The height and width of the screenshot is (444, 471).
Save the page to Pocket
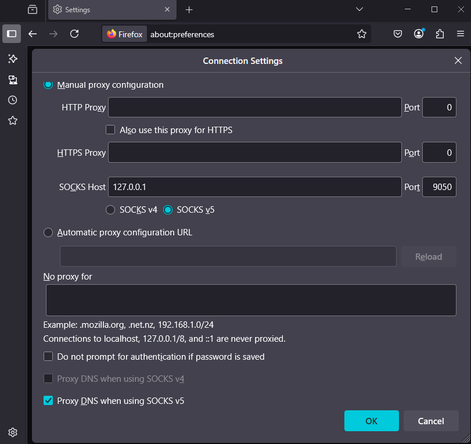[398, 34]
